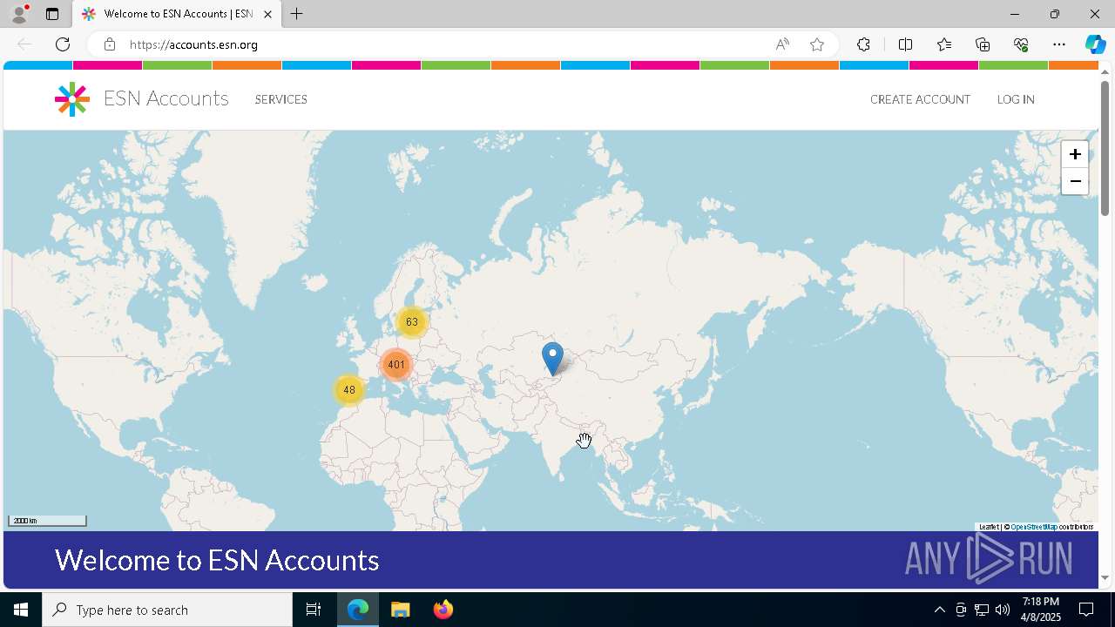Zoom out the map with minus button

pos(1075,181)
